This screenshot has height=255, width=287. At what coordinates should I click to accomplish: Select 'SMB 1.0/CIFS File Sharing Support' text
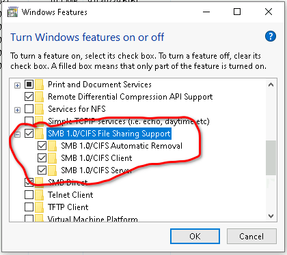point(109,134)
